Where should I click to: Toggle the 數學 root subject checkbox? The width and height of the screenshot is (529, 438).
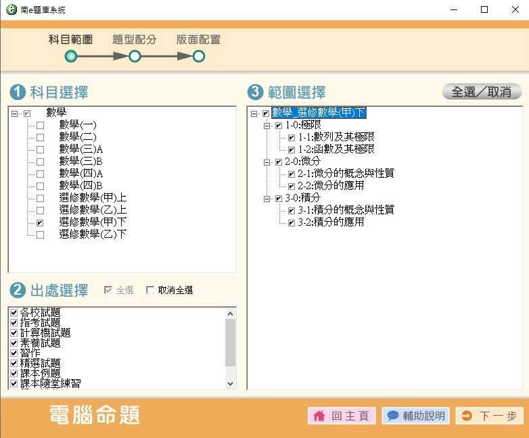27,114
